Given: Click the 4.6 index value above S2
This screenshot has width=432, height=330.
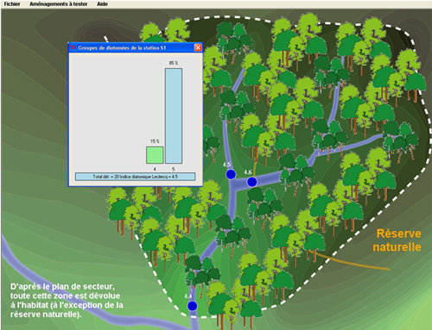Looking at the screenshot, I should pos(248,172).
